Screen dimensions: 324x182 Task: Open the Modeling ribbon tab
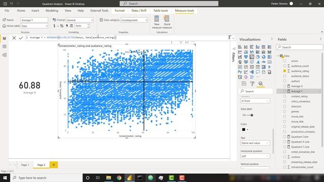pos(52,11)
